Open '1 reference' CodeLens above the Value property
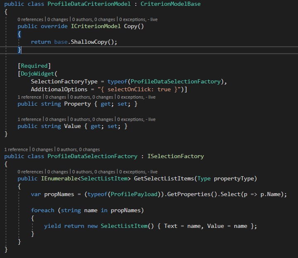 tap(29, 119)
